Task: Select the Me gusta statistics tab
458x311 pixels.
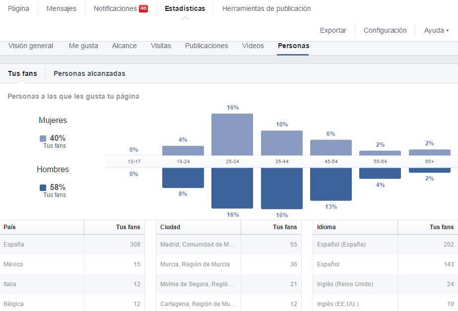Action: 83,46
